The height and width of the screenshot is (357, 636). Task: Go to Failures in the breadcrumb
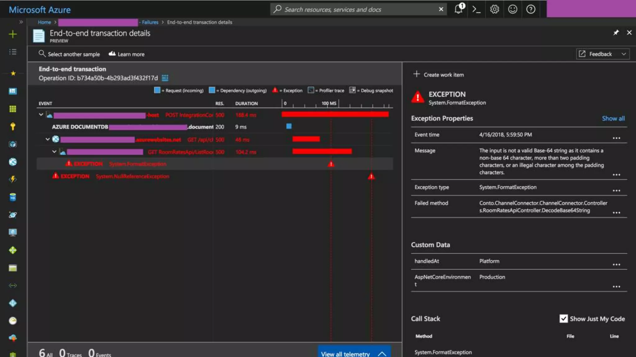(x=150, y=22)
